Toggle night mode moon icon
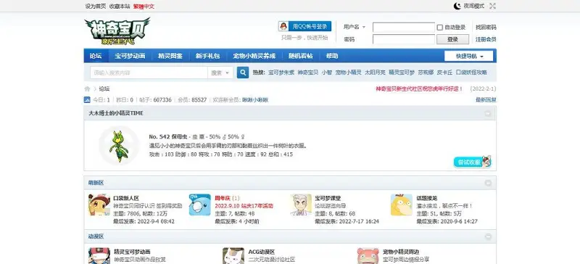Viewport: 580px width, 264px height. [457, 6]
